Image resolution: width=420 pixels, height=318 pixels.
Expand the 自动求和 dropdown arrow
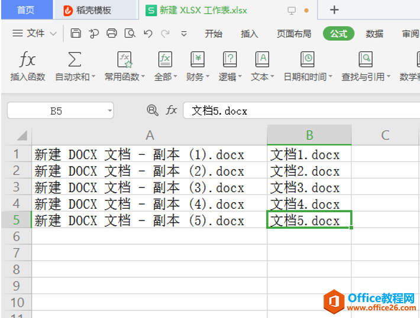pyautogui.click(x=93, y=77)
